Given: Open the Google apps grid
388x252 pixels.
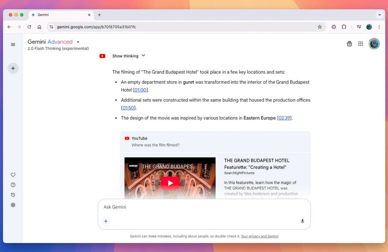Looking at the screenshot, I should tap(360, 44).
